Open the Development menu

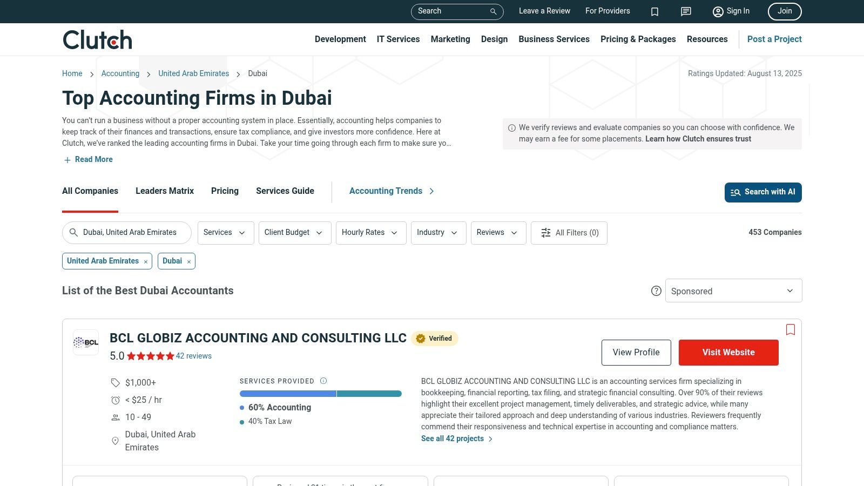click(340, 39)
